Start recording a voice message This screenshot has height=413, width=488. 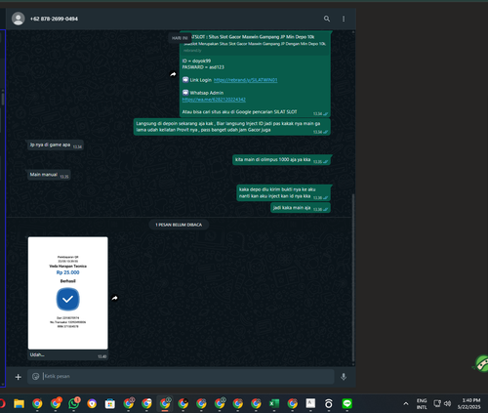tap(344, 377)
